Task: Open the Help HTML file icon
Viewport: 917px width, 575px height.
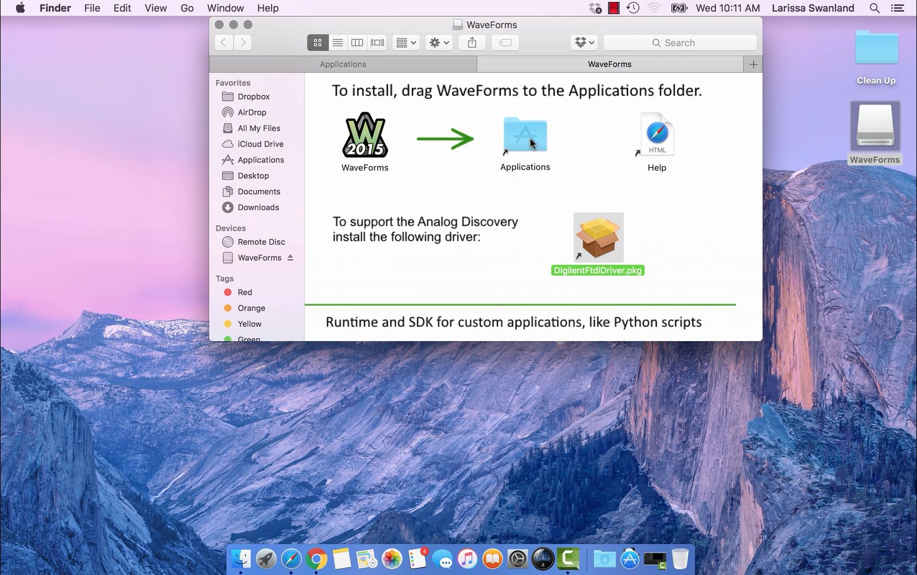Action: click(x=657, y=134)
